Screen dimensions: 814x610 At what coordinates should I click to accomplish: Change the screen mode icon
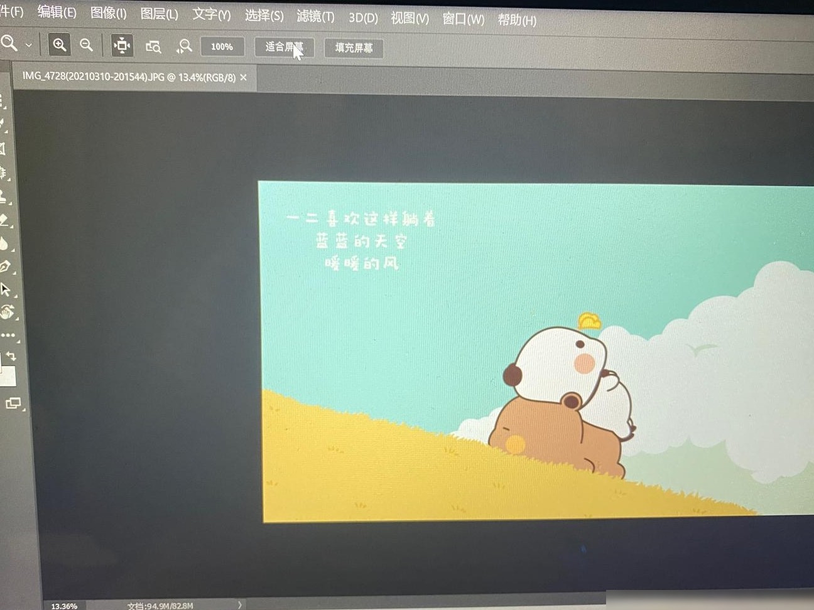13,404
